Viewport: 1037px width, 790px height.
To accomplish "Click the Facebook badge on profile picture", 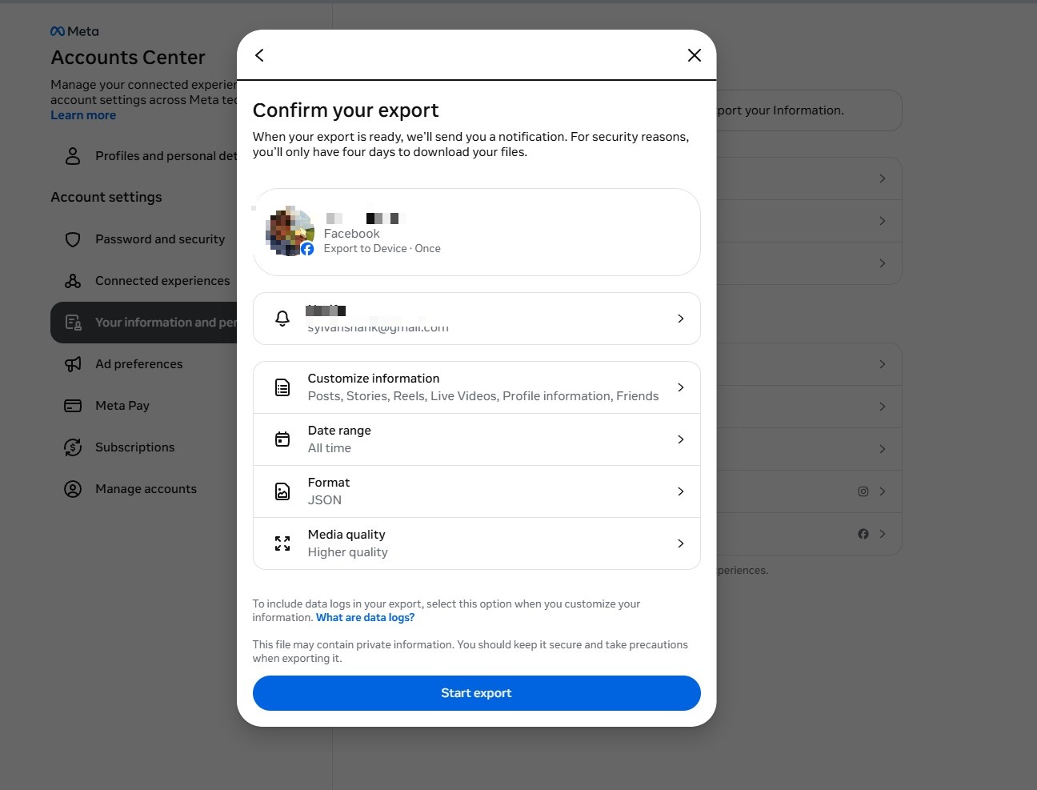I will tap(307, 249).
